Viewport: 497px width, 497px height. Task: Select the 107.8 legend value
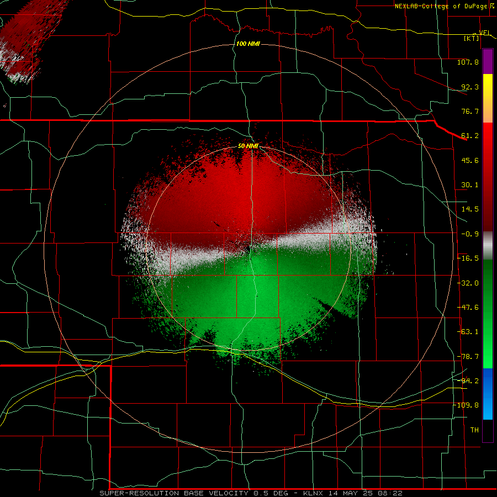pos(468,62)
